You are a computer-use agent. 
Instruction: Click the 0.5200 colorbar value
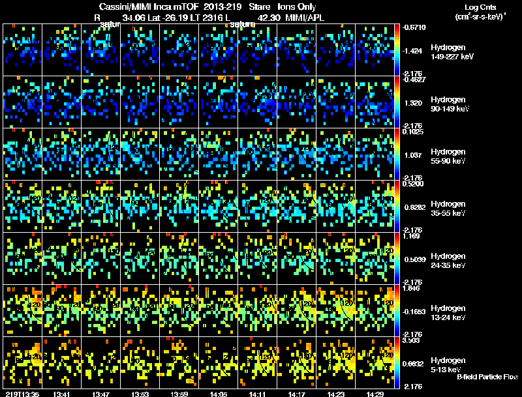413,184
